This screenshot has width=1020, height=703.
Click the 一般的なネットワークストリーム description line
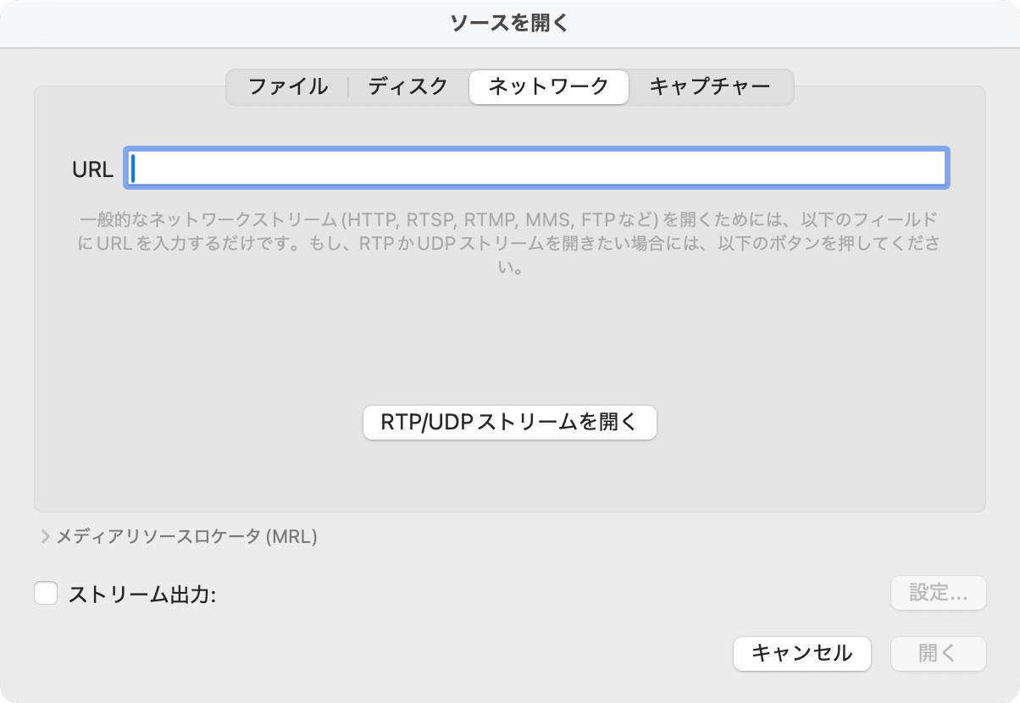click(x=508, y=220)
